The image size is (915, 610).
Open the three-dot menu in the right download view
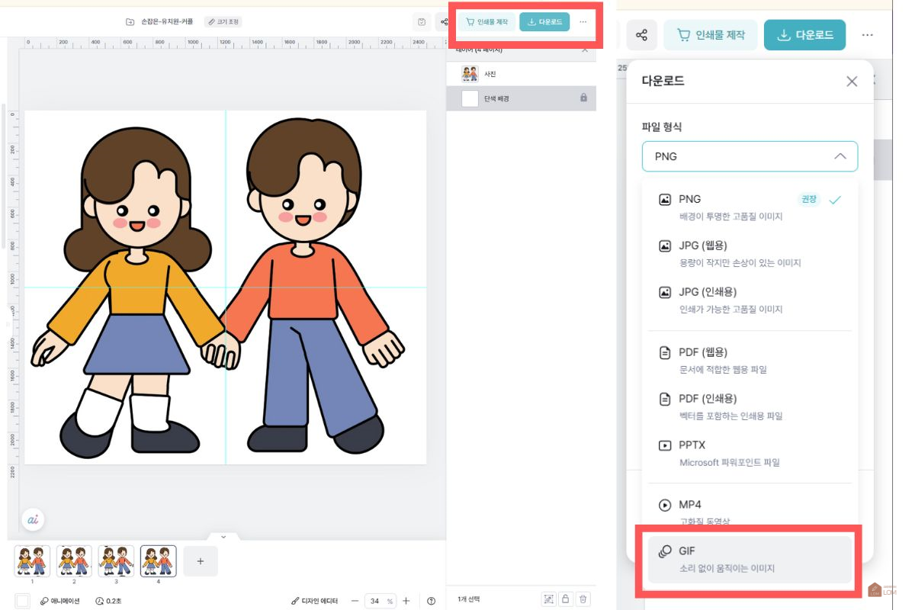(x=867, y=35)
